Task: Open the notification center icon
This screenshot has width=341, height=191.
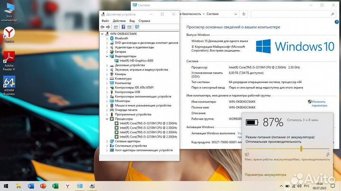Action: (x=332, y=186)
